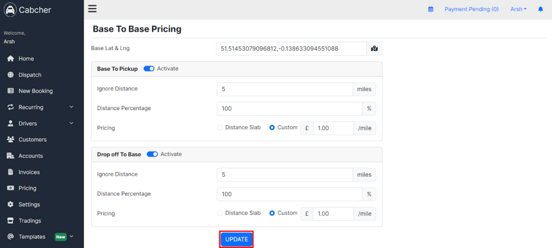Open the notifications bell icon

pos(540,10)
